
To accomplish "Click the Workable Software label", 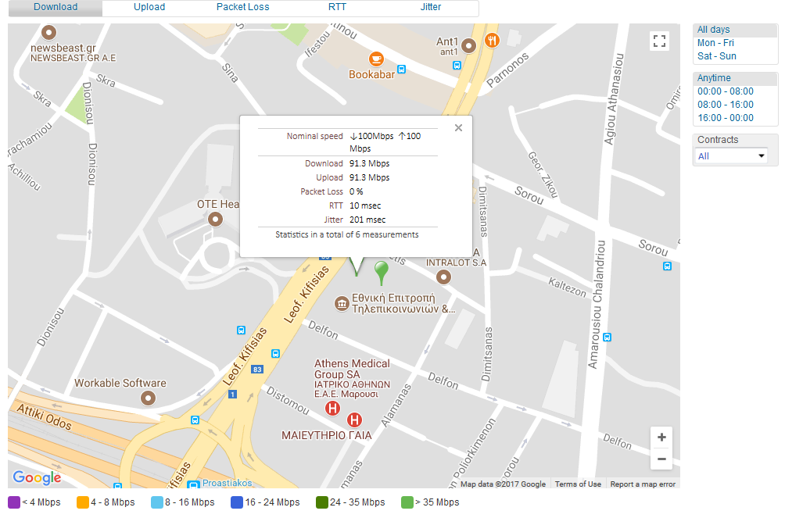I will [120, 383].
